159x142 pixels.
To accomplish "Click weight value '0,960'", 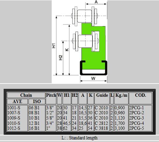I will click(x=120, y=113).
